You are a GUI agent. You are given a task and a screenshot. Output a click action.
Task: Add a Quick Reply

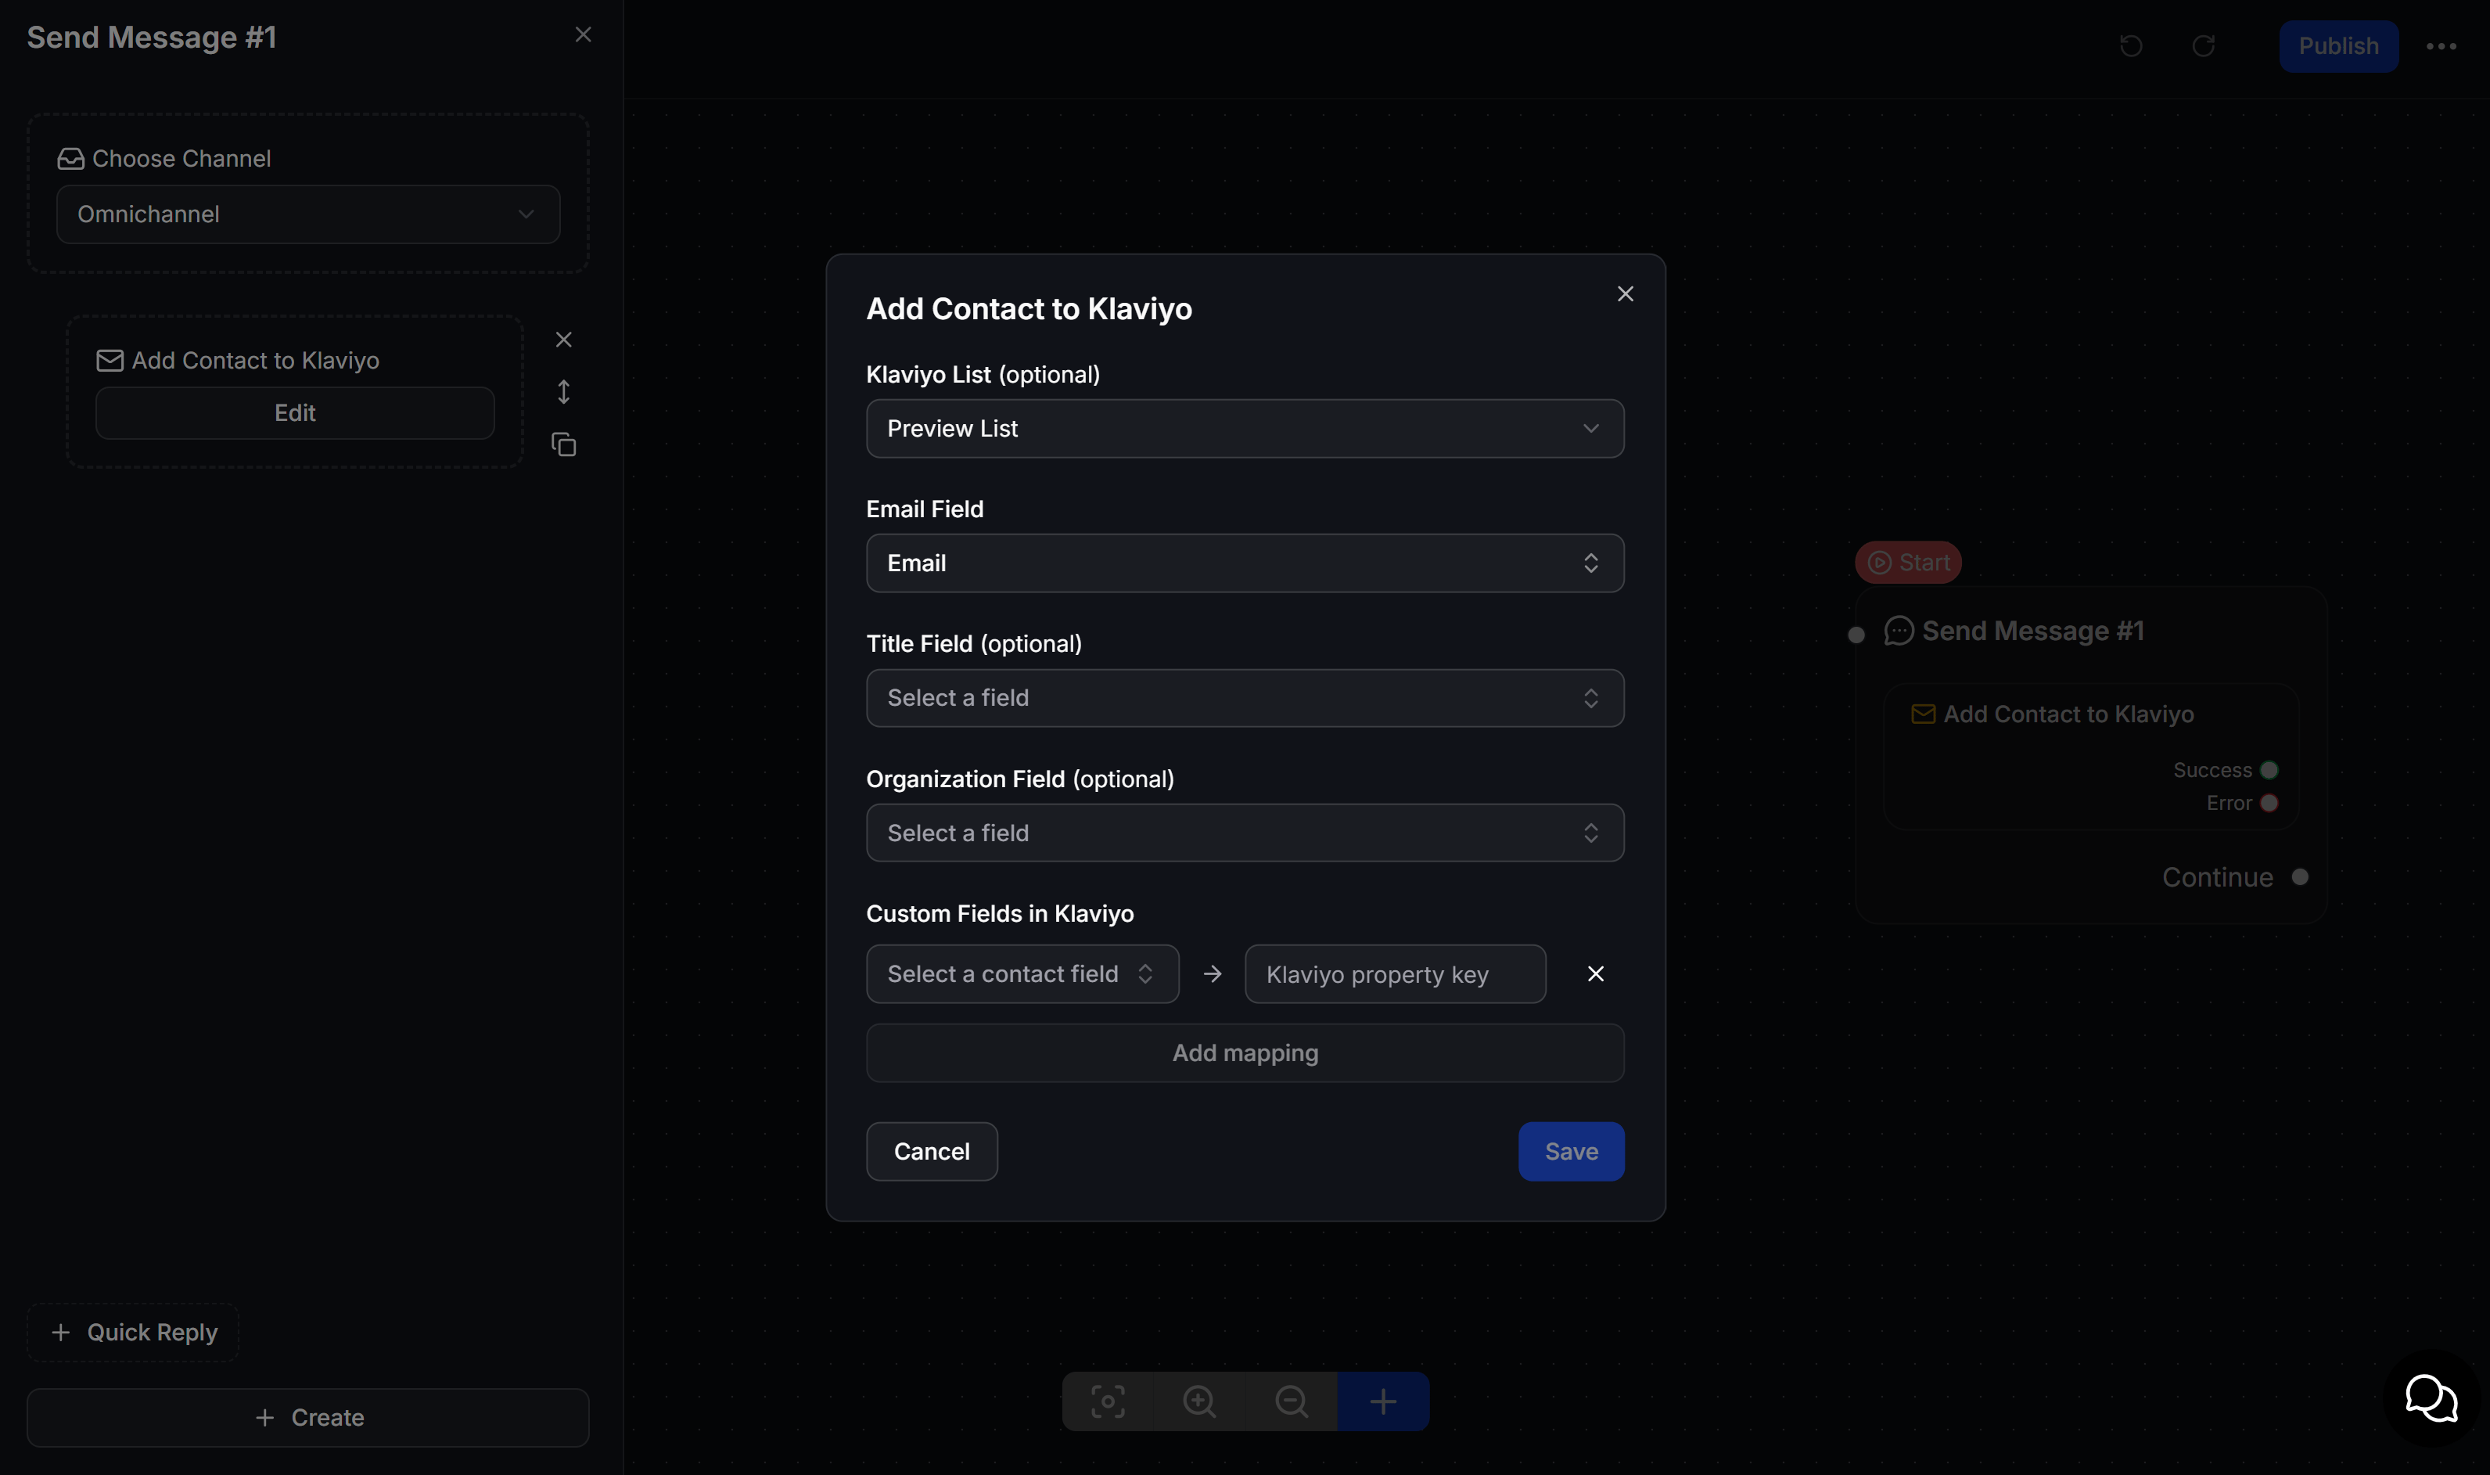(133, 1332)
